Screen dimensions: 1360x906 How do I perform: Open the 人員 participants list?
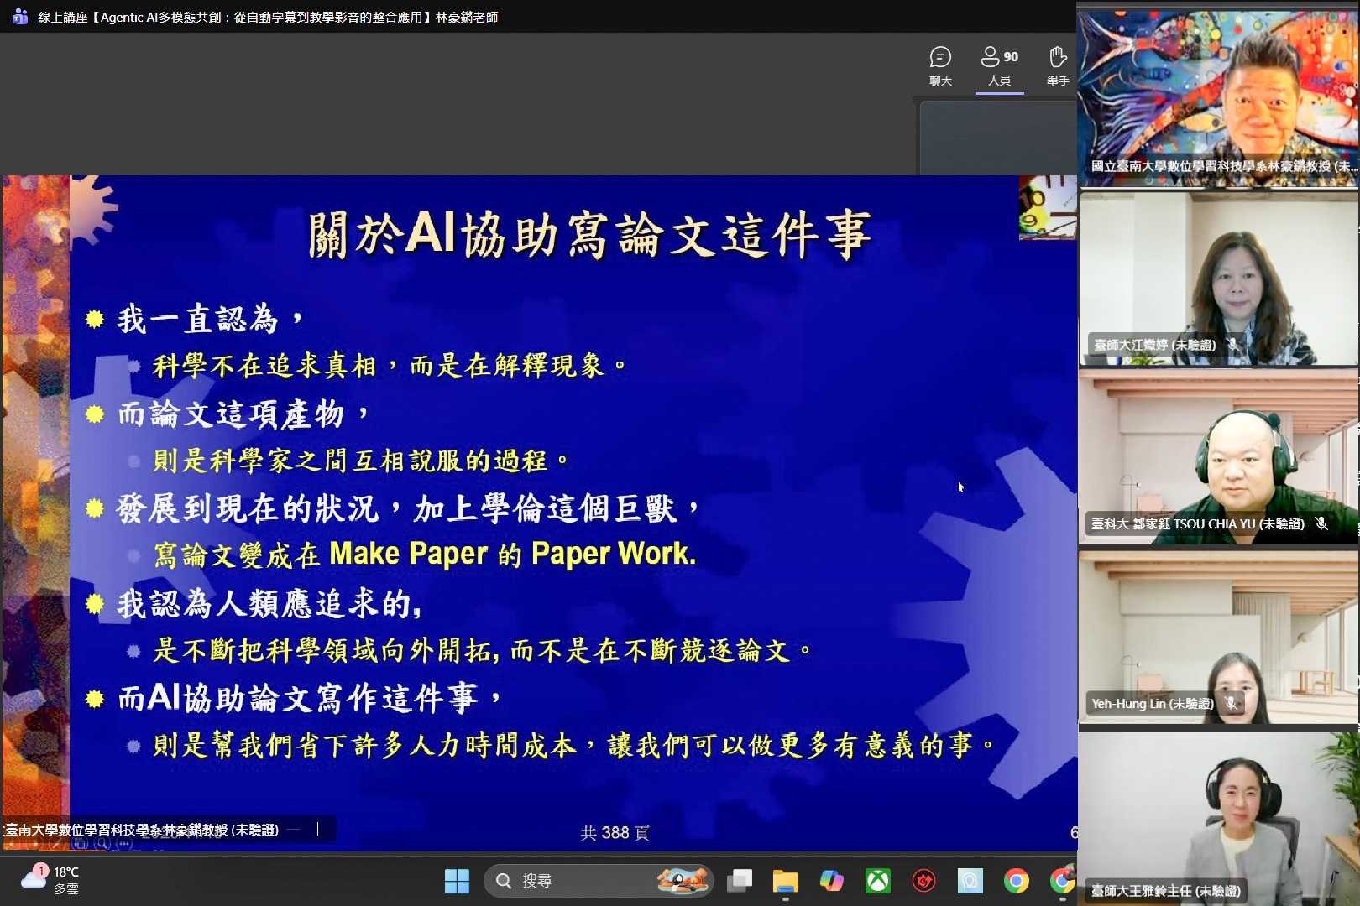999,65
